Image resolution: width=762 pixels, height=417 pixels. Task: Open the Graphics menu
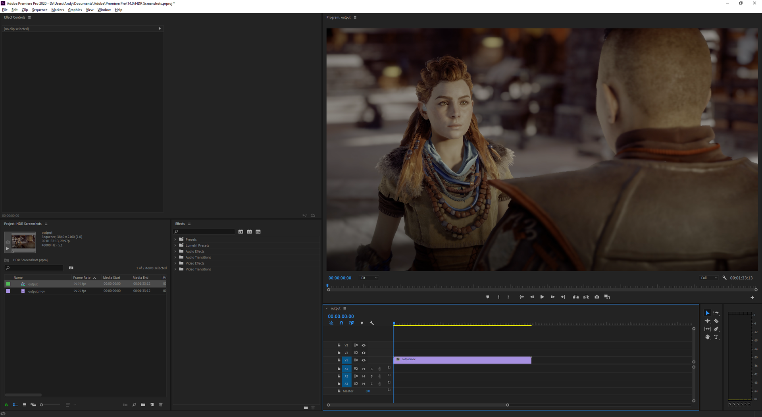[75, 10]
